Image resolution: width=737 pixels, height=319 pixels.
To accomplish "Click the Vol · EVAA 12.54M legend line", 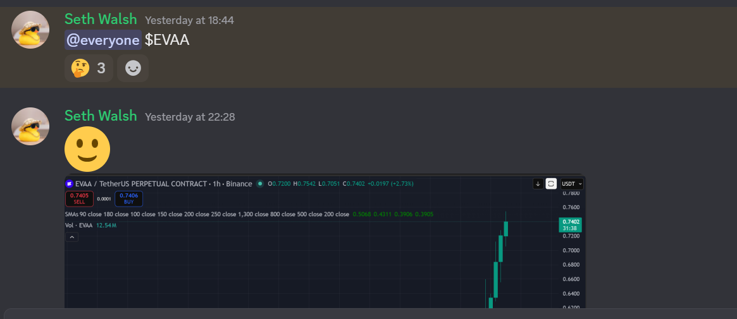I will tap(90, 225).
